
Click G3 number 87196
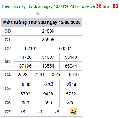[25, 66]
